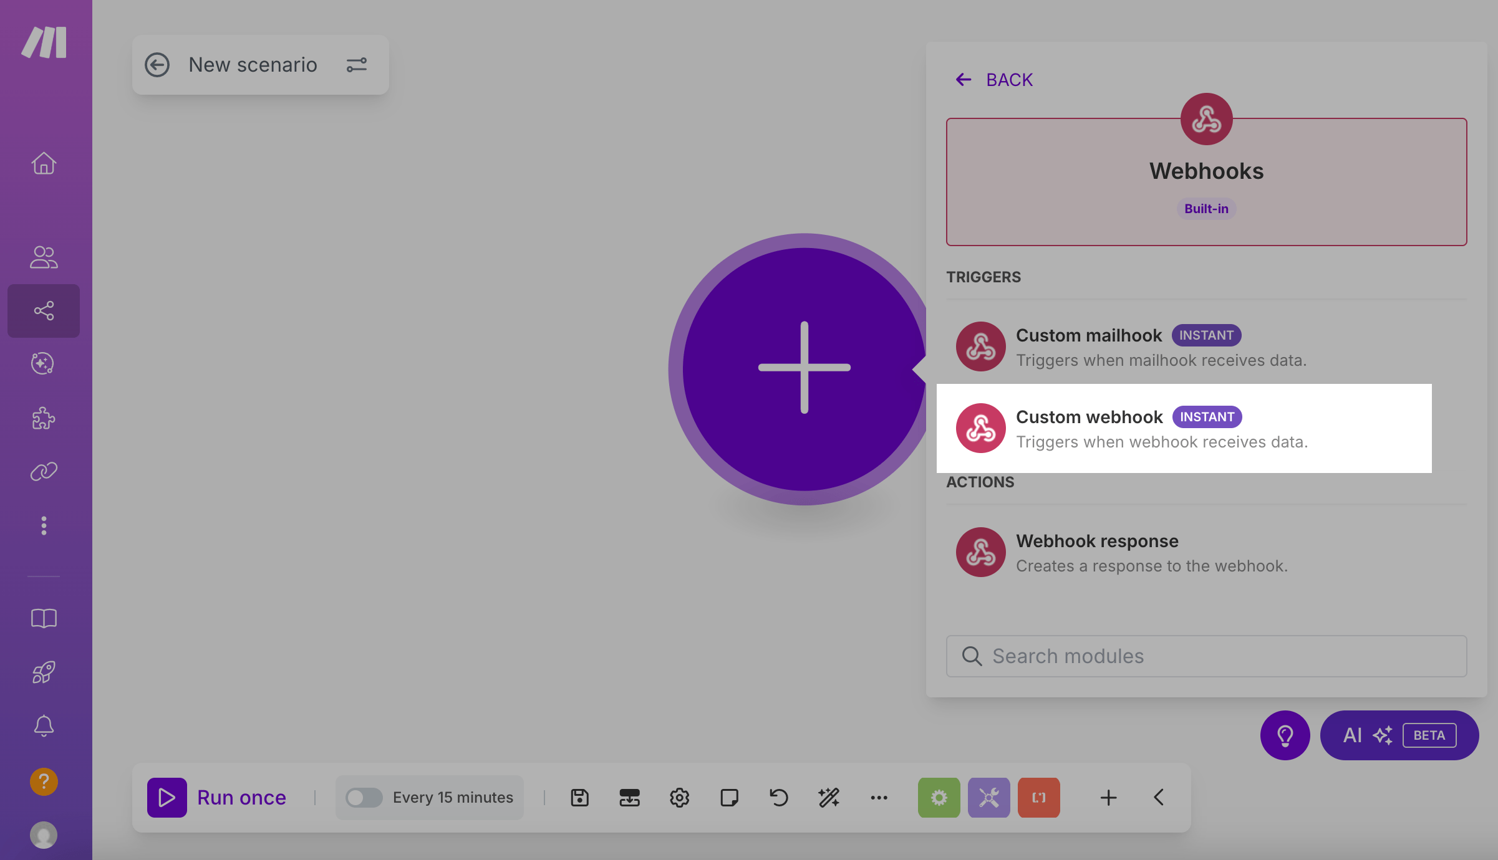1498x860 pixels.
Task: Open the AI assistant BETA button
Action: [1399, 735]
